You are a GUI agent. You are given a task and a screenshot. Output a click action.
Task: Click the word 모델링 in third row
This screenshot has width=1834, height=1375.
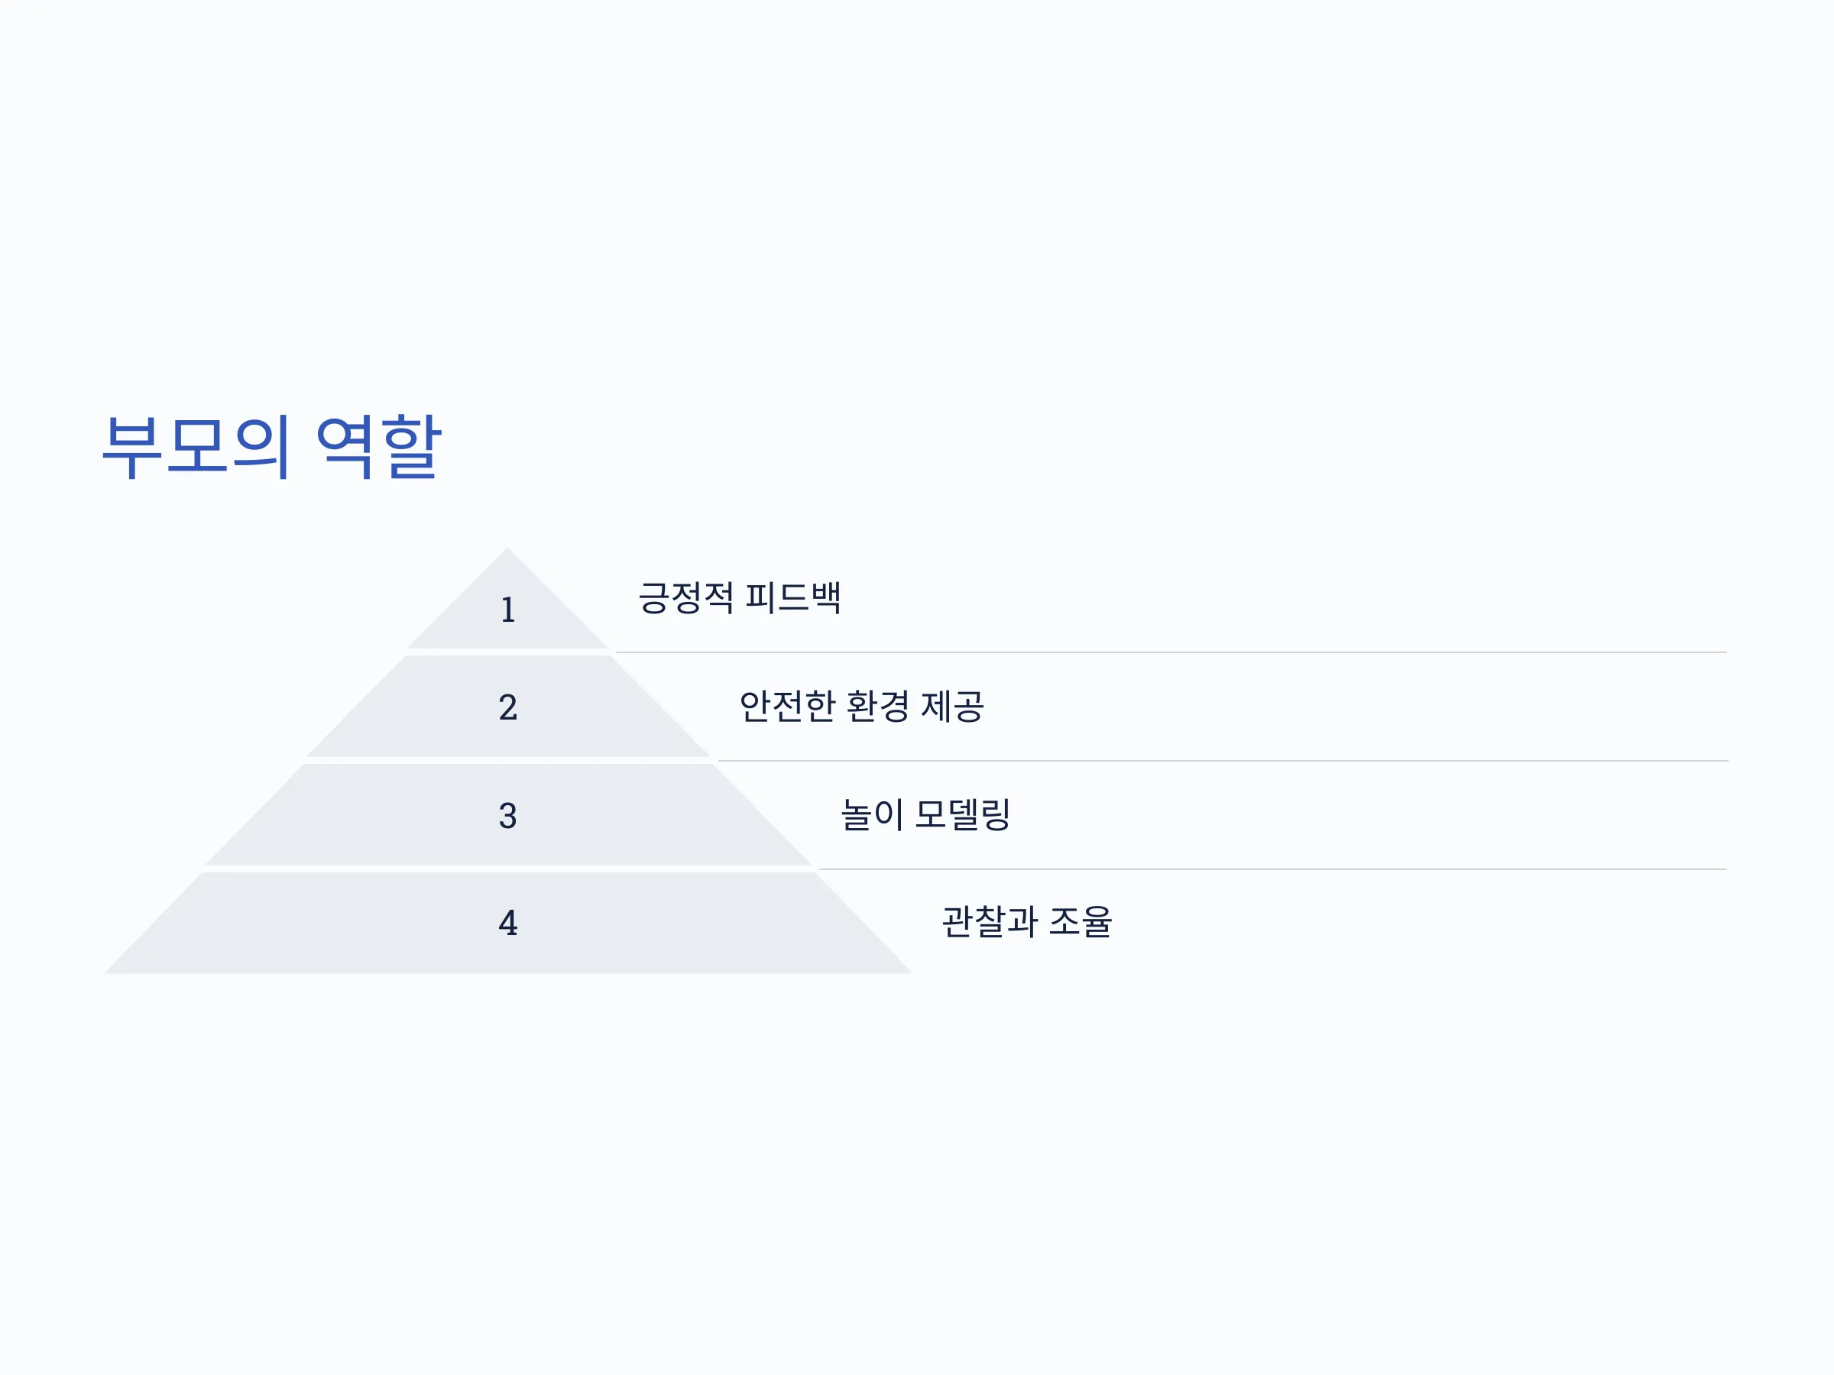click(963, 815)
